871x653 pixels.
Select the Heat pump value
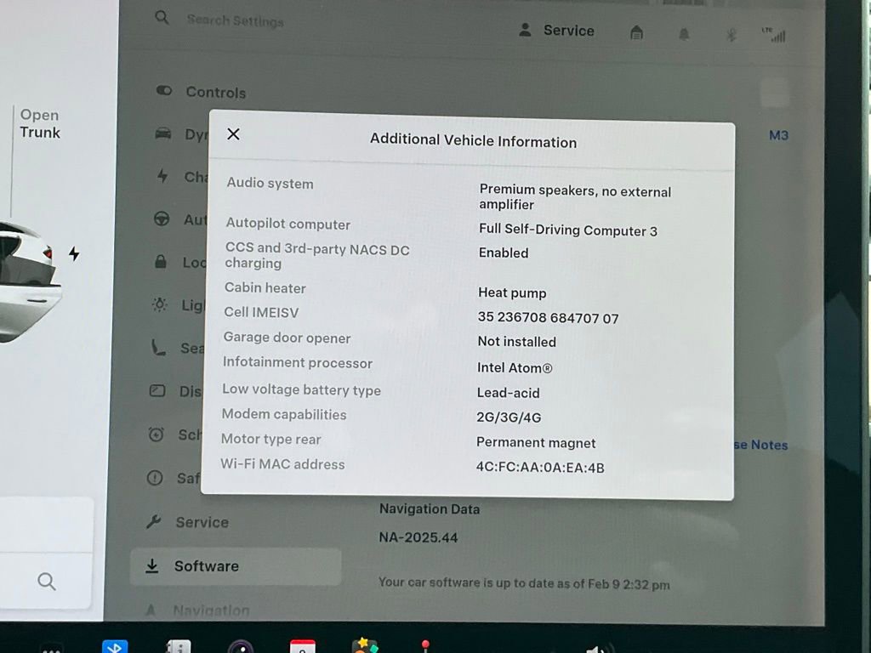coord(512,292)
